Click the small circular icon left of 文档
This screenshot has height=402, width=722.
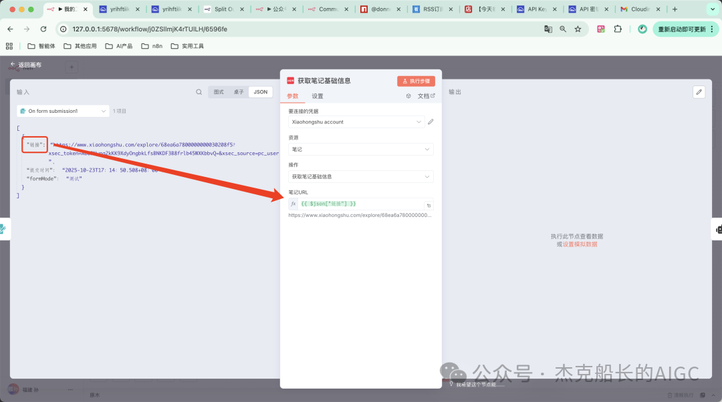(x=408, y=96)
